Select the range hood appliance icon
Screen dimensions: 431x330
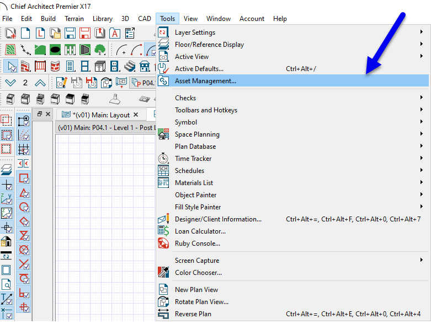(115, 99)
